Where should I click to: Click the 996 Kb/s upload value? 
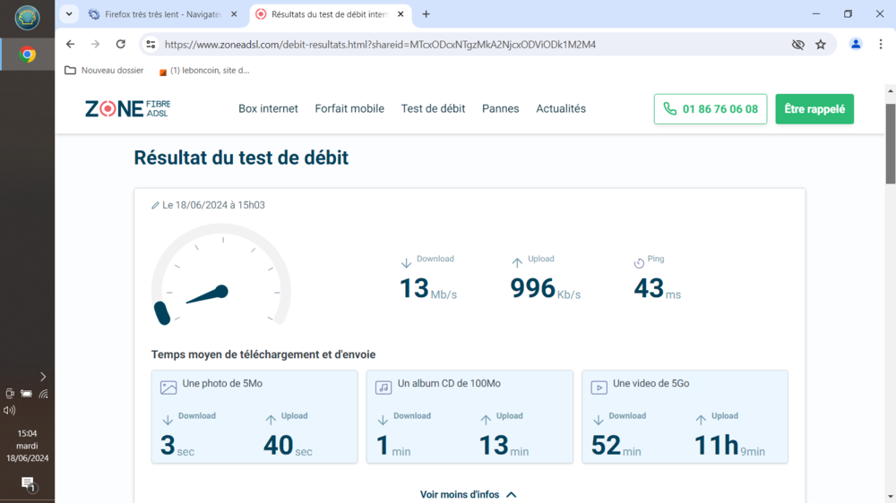pyautogui.click(x=545, y=288)
